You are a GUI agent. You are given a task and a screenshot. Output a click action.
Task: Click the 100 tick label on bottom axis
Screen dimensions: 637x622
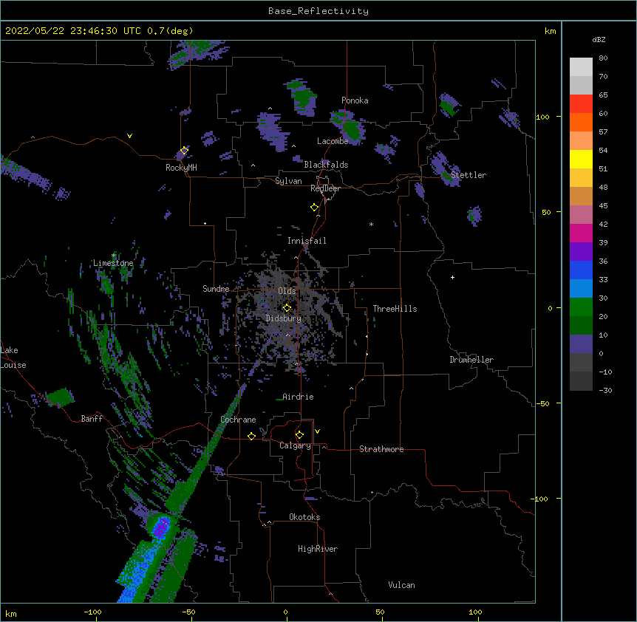[x=475, y=612]
